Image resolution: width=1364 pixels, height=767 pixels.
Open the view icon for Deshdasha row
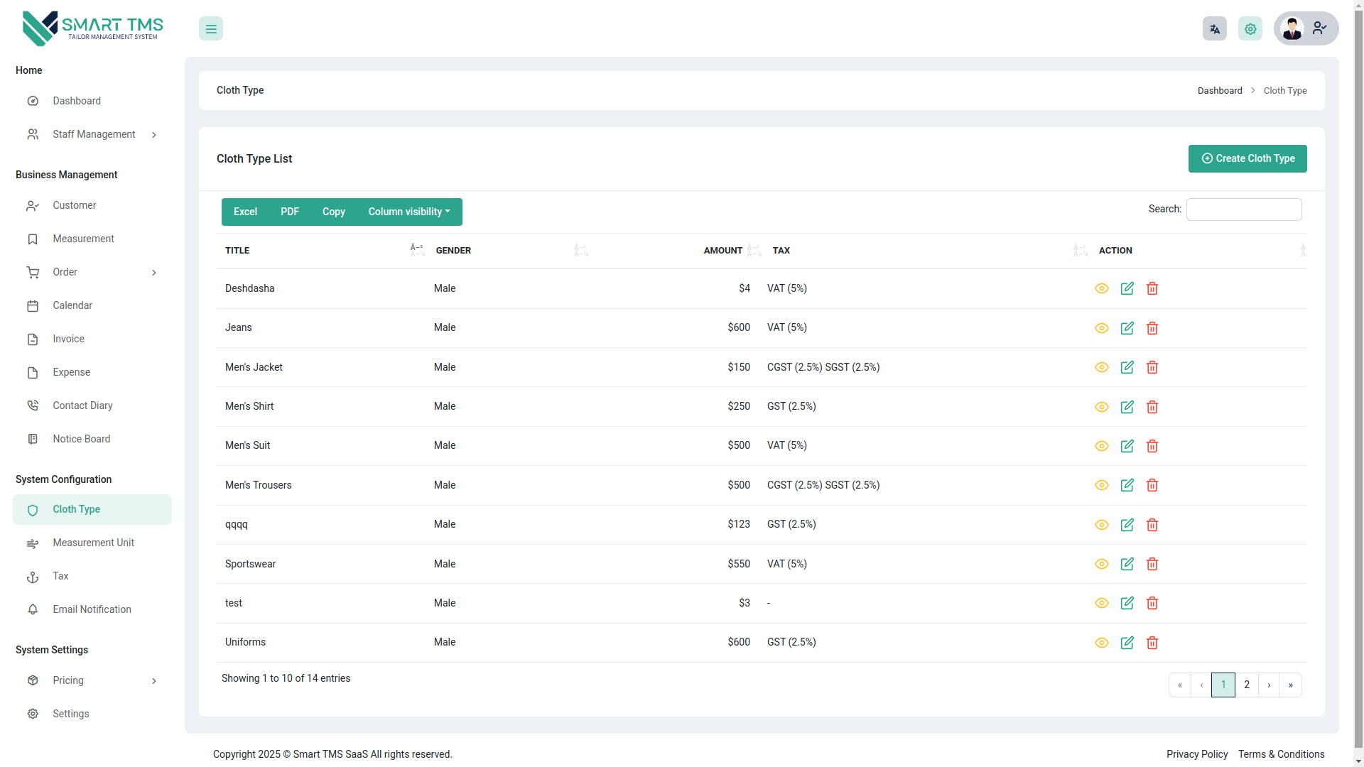pos(1102,288)
